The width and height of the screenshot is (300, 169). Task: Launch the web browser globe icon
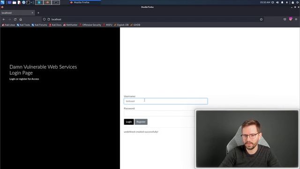[x=24, y=2]
